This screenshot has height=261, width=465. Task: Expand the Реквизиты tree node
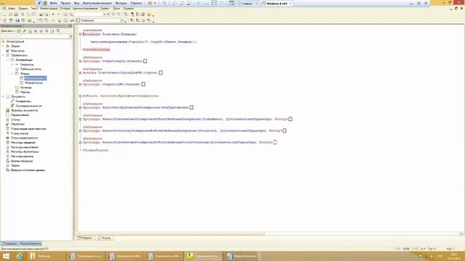coord(13,65)
